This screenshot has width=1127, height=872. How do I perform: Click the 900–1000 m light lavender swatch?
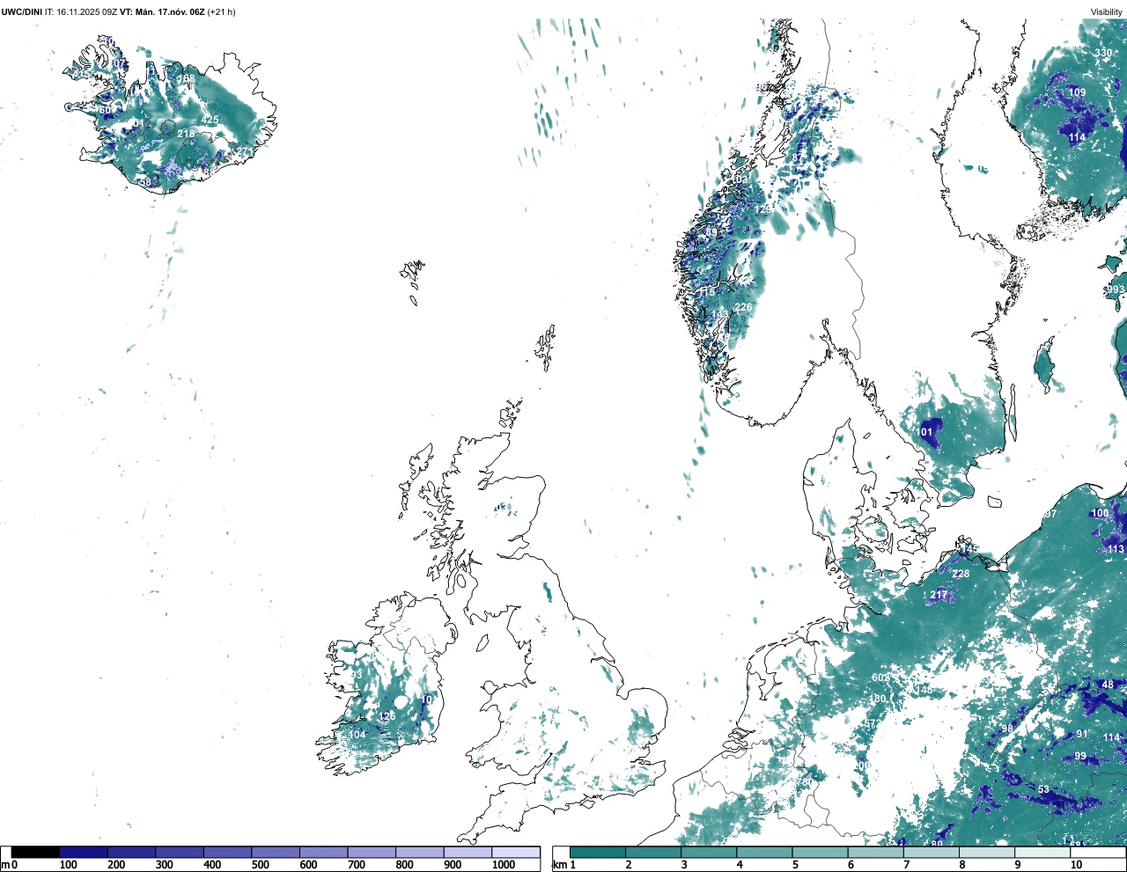(x=468, y=853)
